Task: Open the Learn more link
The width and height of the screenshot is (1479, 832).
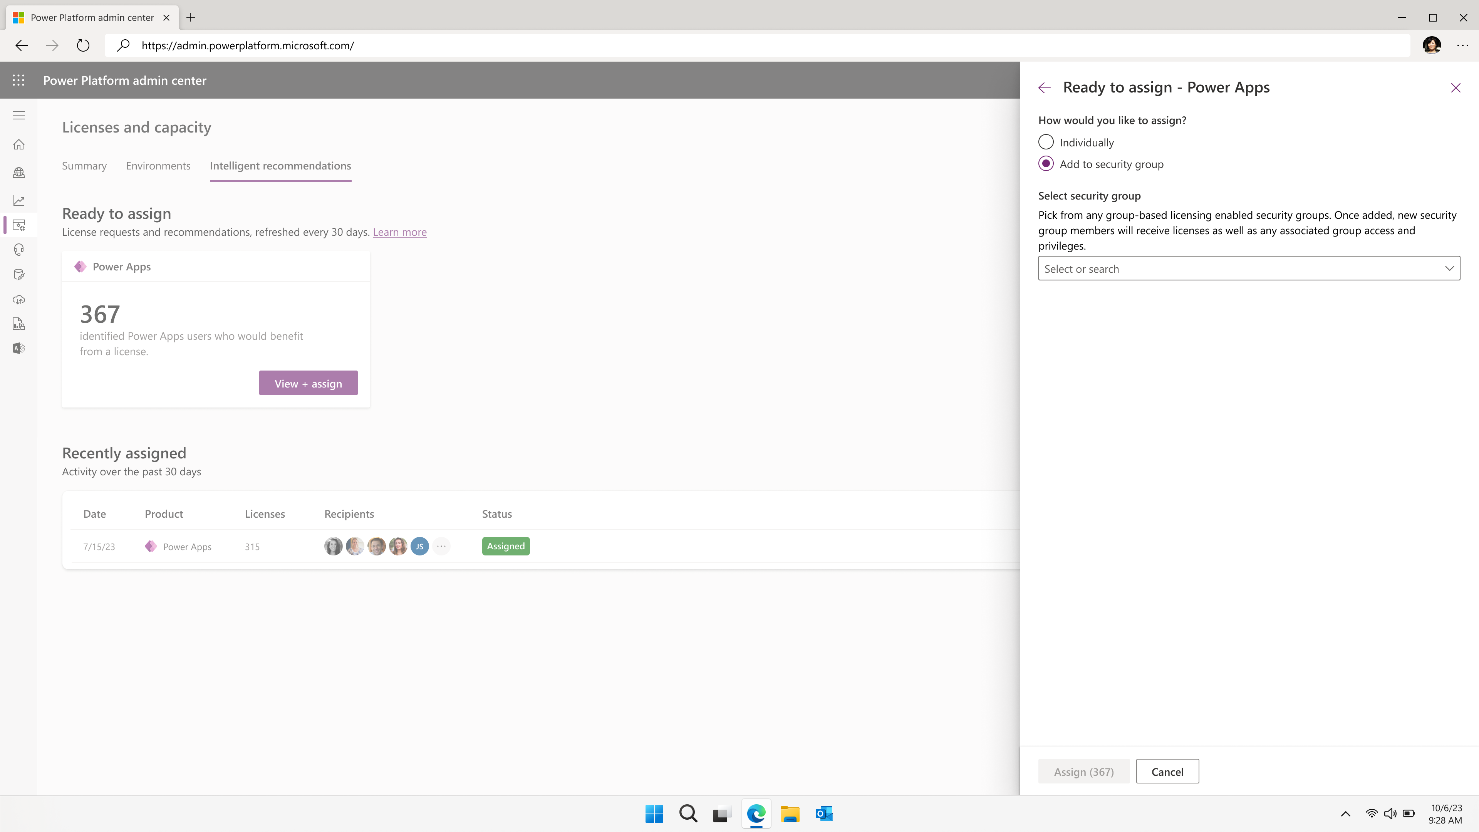Action: coord(400,232)
